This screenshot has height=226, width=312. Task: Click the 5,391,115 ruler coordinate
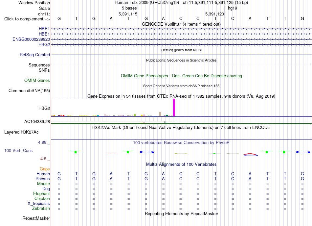128,14
